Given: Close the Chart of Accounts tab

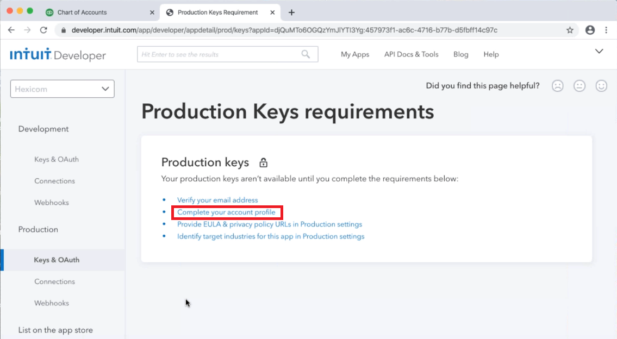Looking at the screenshot, I should (x=152, y=12).
